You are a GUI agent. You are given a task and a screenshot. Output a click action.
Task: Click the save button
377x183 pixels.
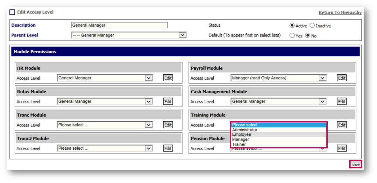click(356, 165)
